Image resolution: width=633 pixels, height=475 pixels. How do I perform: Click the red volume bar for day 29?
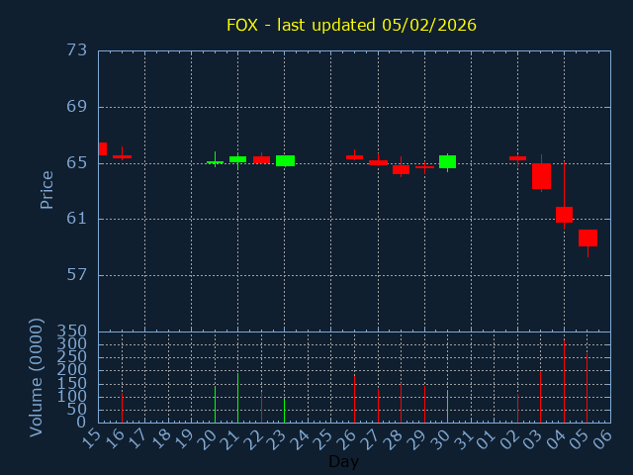[x=424, y=405]
